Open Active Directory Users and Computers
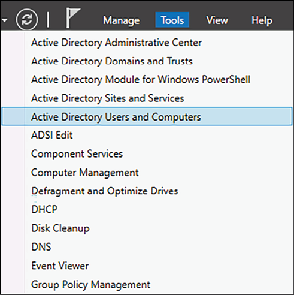 coord(147,116)
